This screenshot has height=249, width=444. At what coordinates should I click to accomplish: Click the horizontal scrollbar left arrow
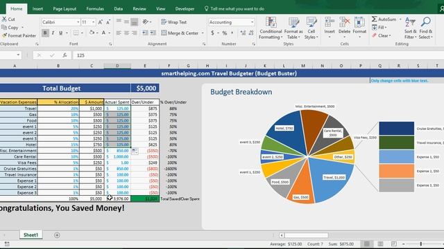[282, 235]
